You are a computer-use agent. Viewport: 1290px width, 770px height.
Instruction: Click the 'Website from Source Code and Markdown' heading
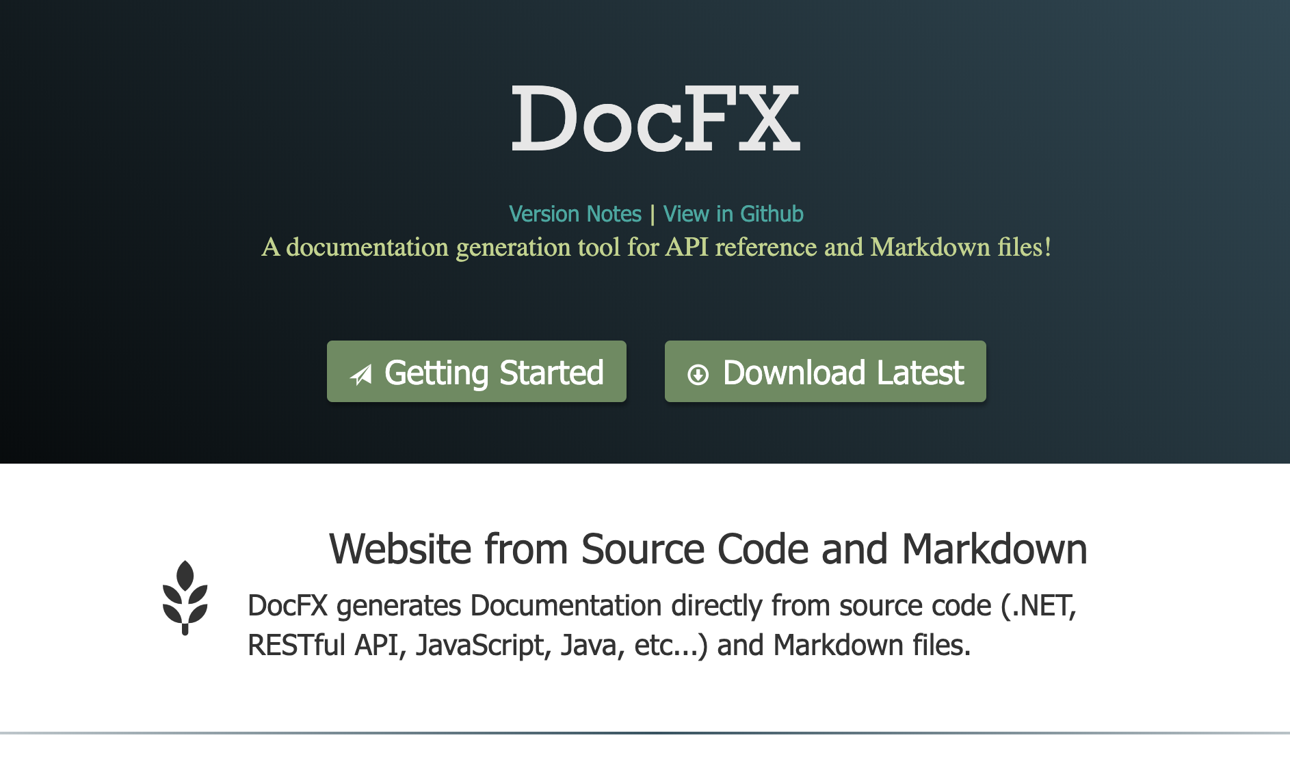pyautogui.click(x=708, y=549)
